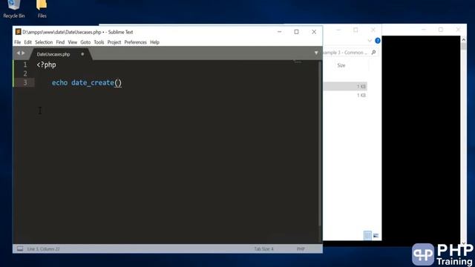
Task: Click the Sublime Text logo in the title bar
Action: pyautogui.click(x=18, y=32)
